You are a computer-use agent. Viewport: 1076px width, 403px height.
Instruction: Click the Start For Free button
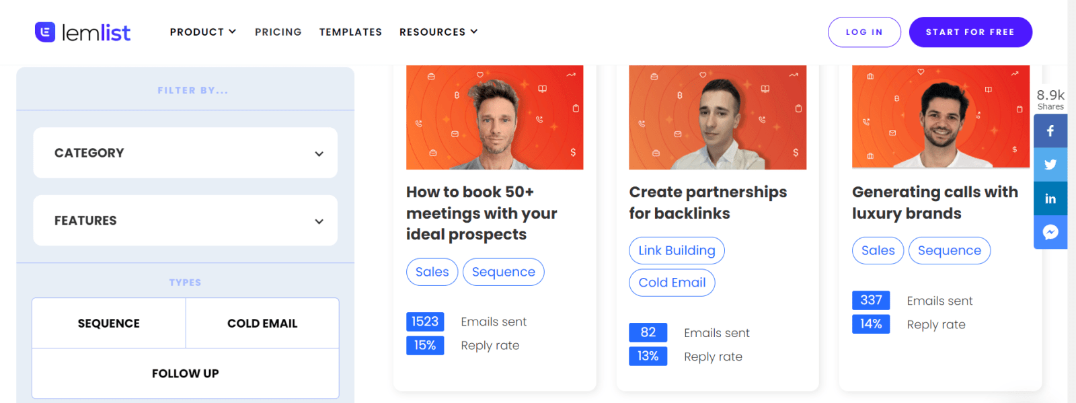coord(970,32)
